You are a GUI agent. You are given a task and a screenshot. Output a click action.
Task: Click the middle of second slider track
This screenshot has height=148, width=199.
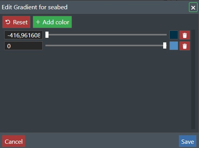[106, 45]
